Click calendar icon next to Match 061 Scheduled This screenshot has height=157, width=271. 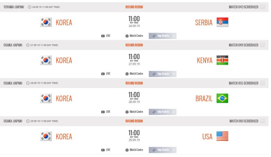click(262, 121)
